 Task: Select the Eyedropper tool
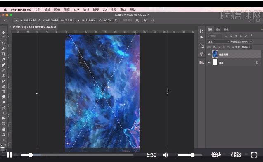pyautogui.click(x=4, y=59)
